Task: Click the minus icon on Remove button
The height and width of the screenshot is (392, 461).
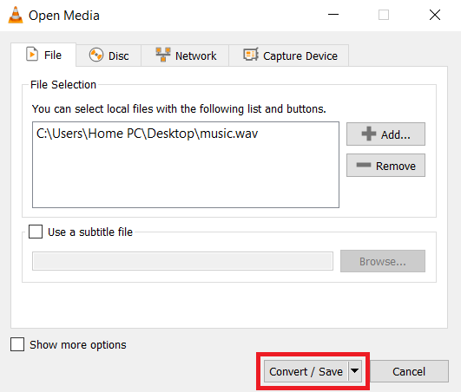Action: coord(364,165)
